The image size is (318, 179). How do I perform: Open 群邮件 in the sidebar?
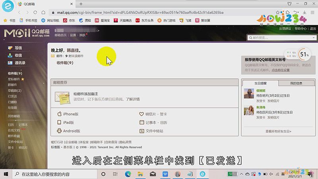click(12, 85)
